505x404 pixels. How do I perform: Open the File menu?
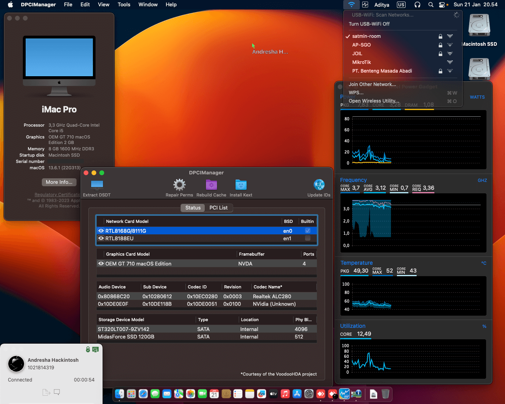68,5
